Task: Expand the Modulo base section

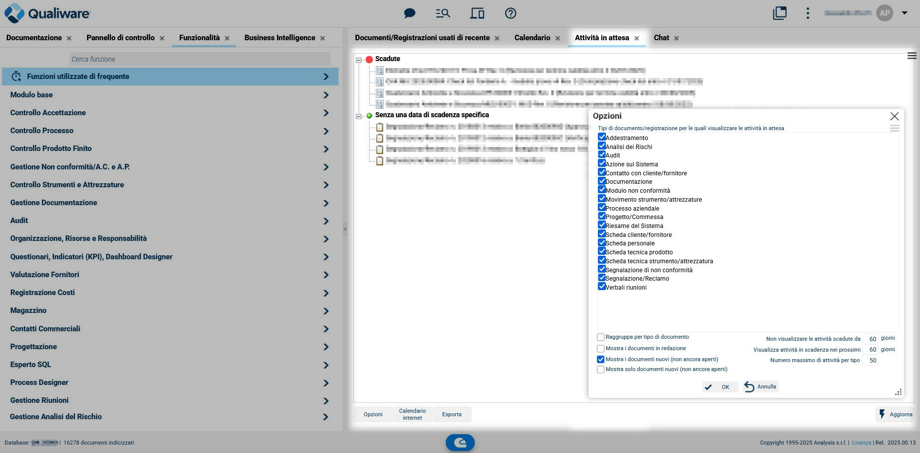Action: pos(169,95)
